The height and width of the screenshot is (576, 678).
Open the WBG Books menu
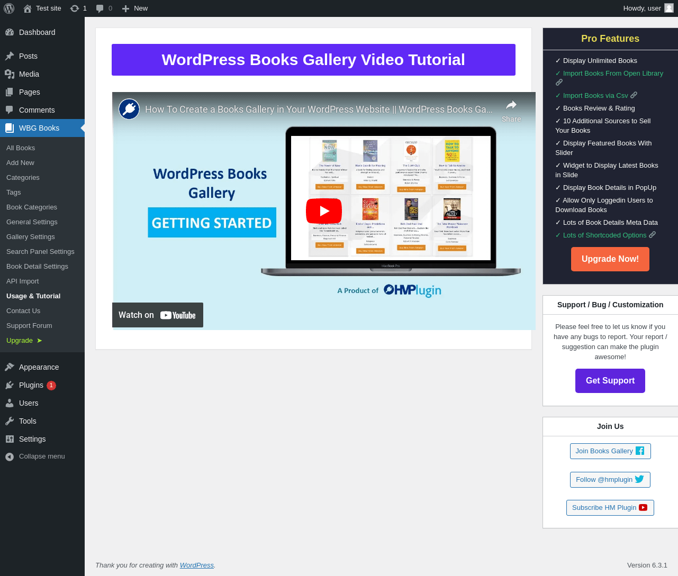click(x=42, y=128)
